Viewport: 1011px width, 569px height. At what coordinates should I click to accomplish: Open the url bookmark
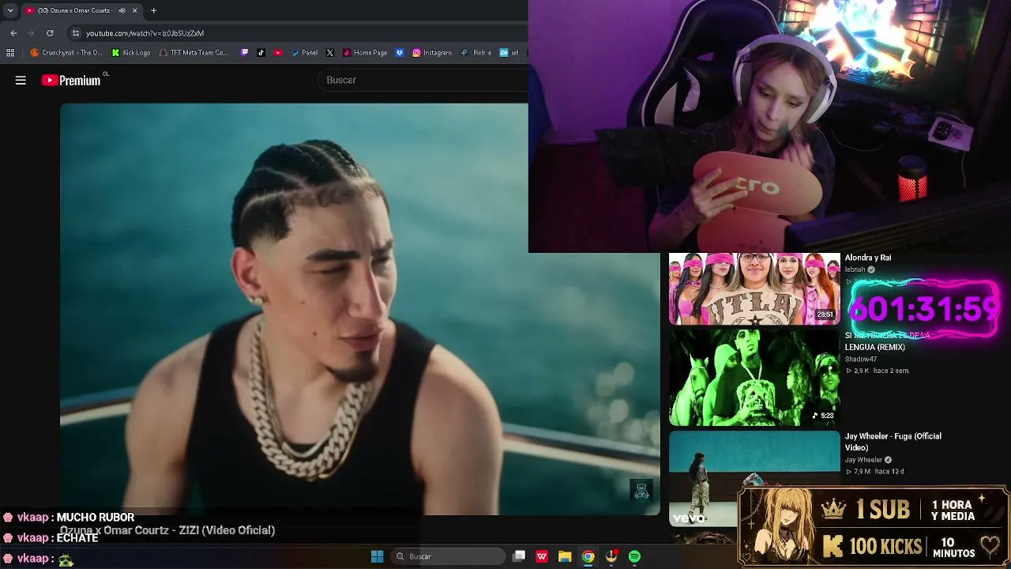pyautogui.click(x=509, y=53)
